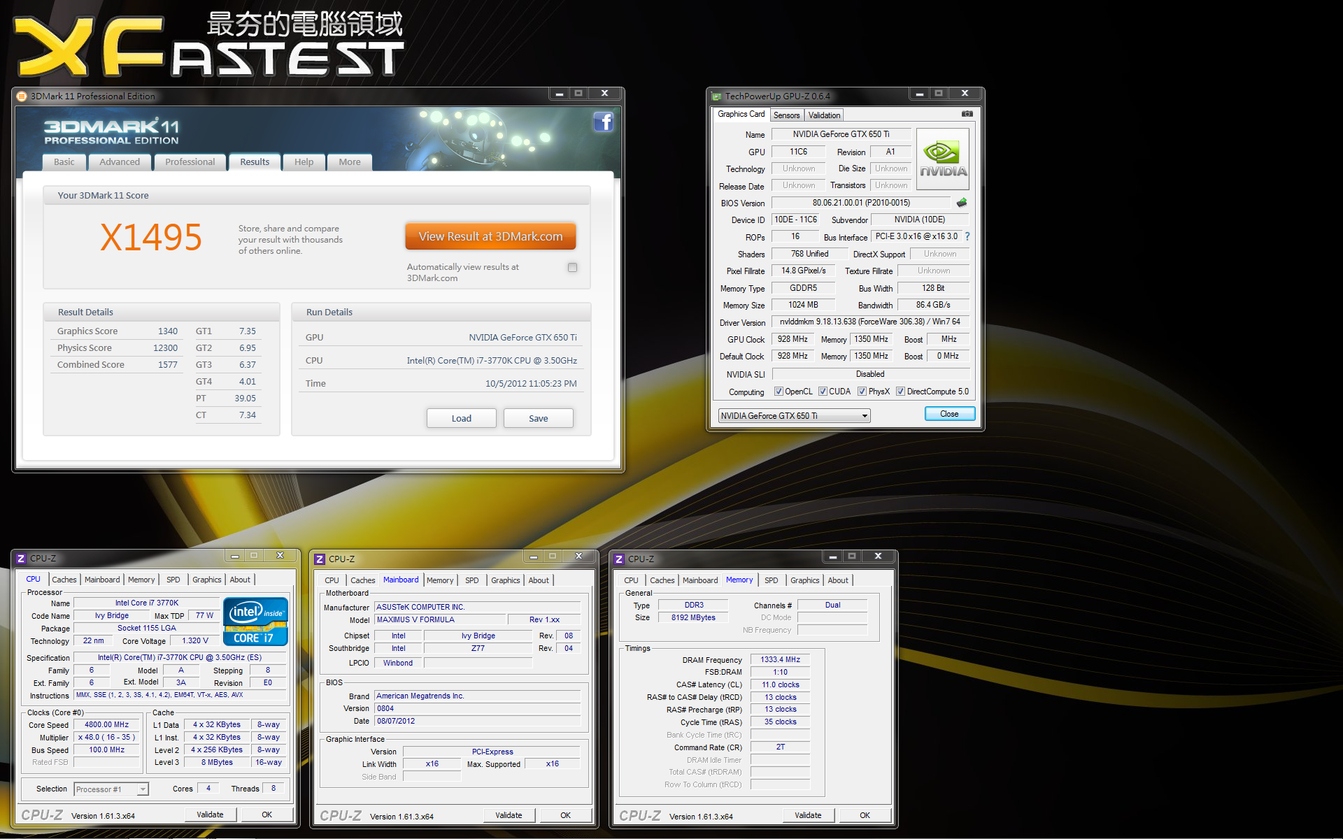Viewport: 1343px width, 839px height.
Task: Click the CPU-Z Mainboard window title icon
Action: 320,559
